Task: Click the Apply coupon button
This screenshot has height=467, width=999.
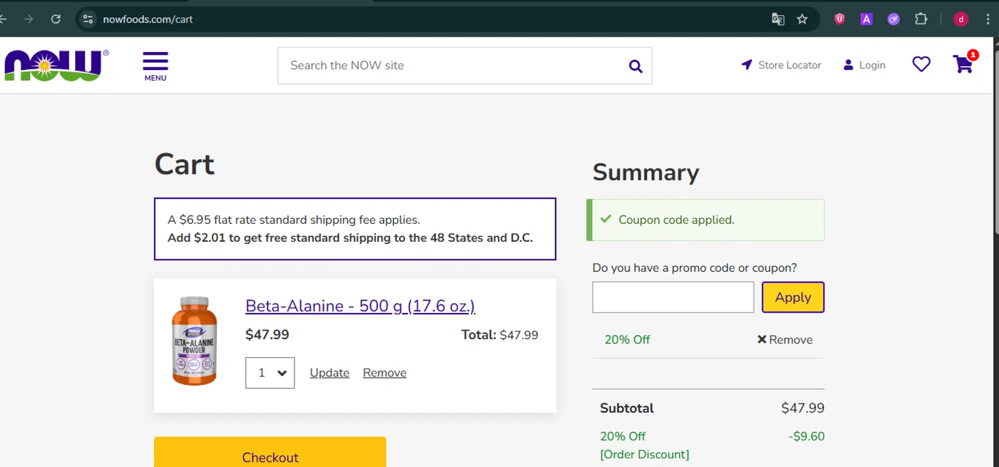Action: tap(793, 297)
